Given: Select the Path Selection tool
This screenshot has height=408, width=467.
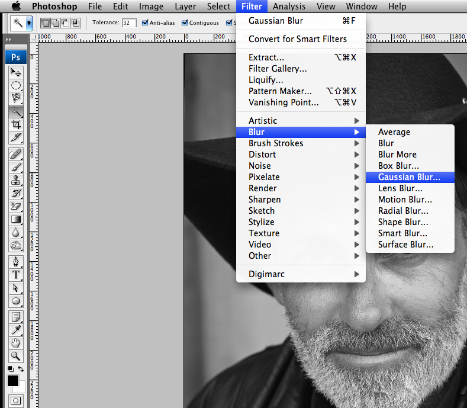Looking at the screenshot, I should tap(15, 288).
